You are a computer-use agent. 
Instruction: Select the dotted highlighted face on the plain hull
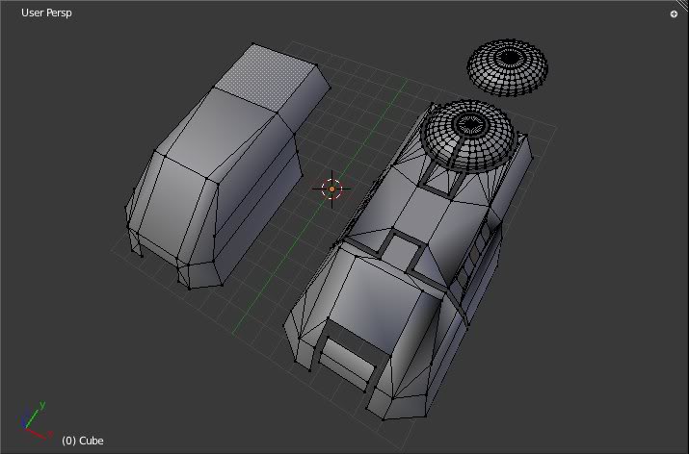pos(266,78)
